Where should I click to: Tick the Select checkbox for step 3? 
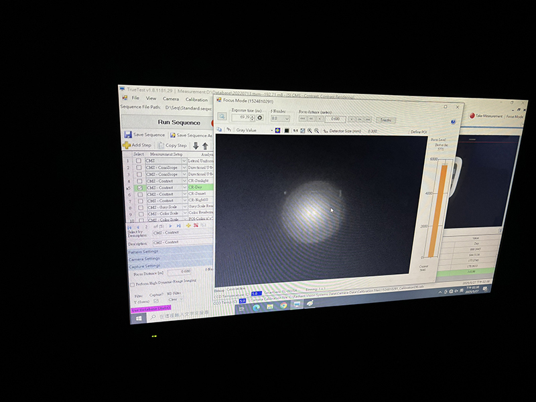(139, 174)
